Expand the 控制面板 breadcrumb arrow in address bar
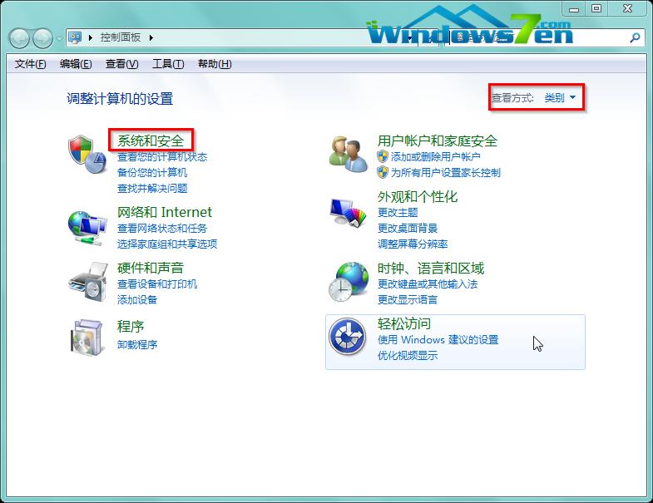The height and width of the screenshot is (503, 653). click(x=152, y=37)
